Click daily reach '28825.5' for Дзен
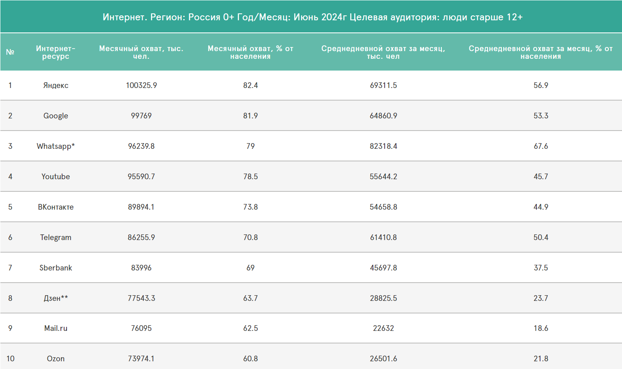This screenshot has height=369, width=622. coord(383,298)
